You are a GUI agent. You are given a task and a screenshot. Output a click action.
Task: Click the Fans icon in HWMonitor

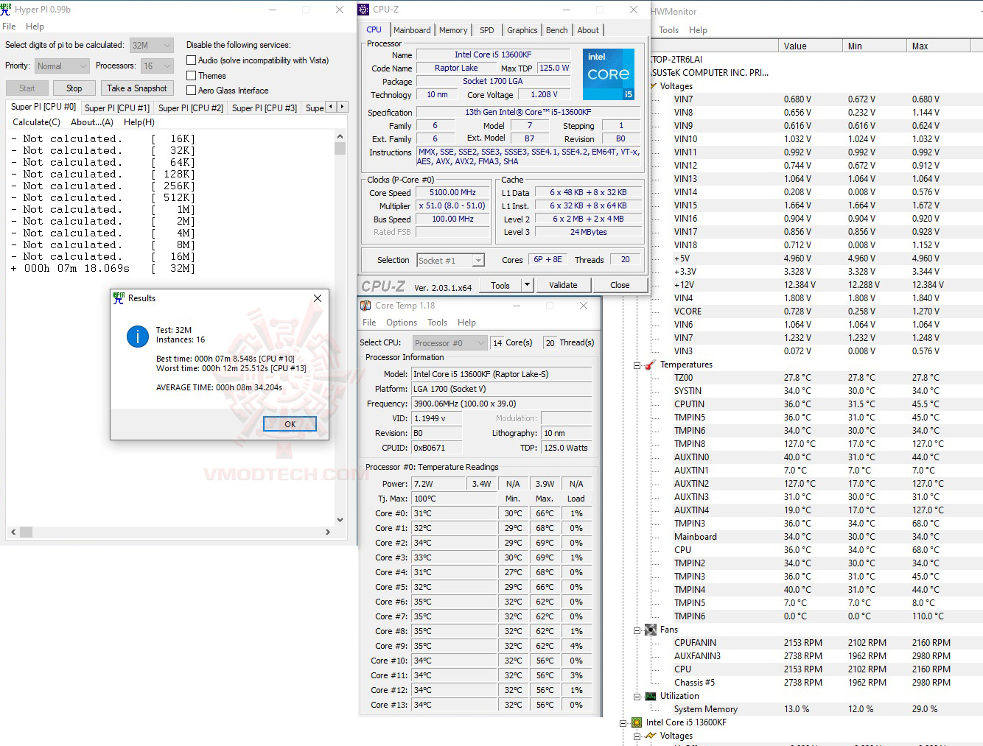[649, 630]
